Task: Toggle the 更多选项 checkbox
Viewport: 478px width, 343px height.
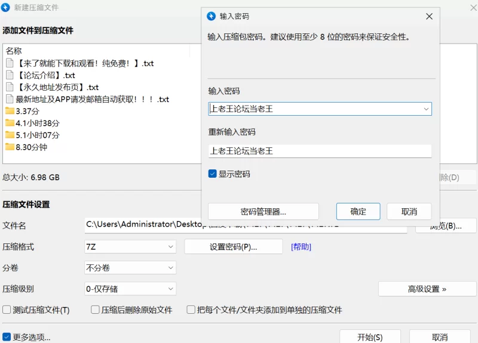Action: 7,337
